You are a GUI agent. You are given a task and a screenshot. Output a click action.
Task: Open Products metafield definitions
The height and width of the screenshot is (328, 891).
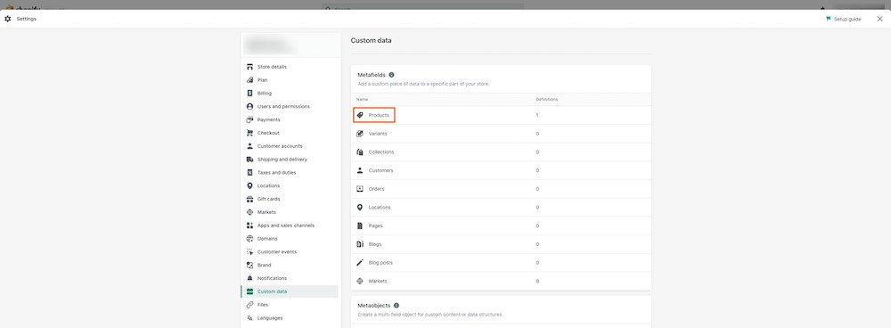tap(501, 115)
